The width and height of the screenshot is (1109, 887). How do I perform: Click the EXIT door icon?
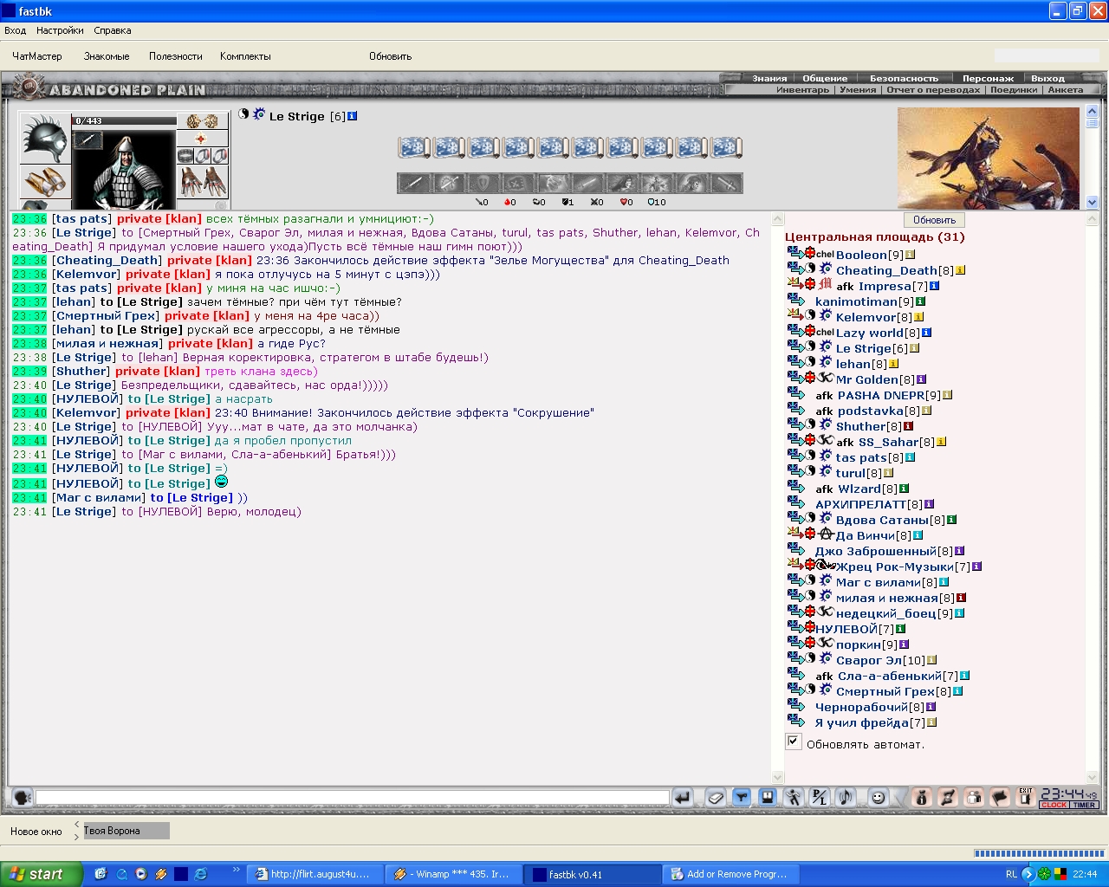point(1026,798)
